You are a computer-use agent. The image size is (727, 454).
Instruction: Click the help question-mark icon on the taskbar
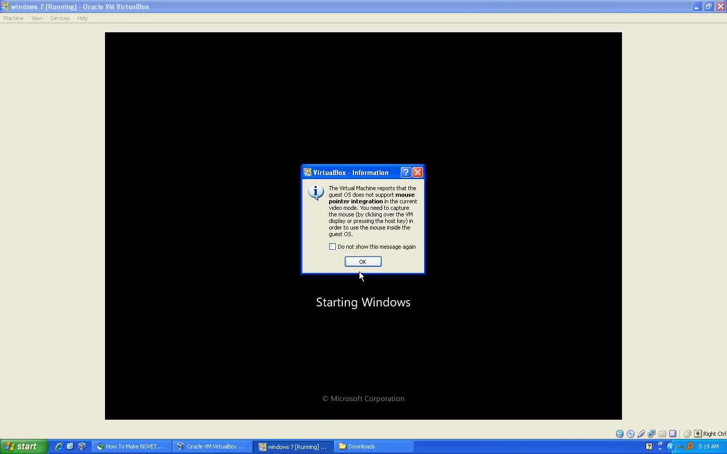[x=649, y=446]
